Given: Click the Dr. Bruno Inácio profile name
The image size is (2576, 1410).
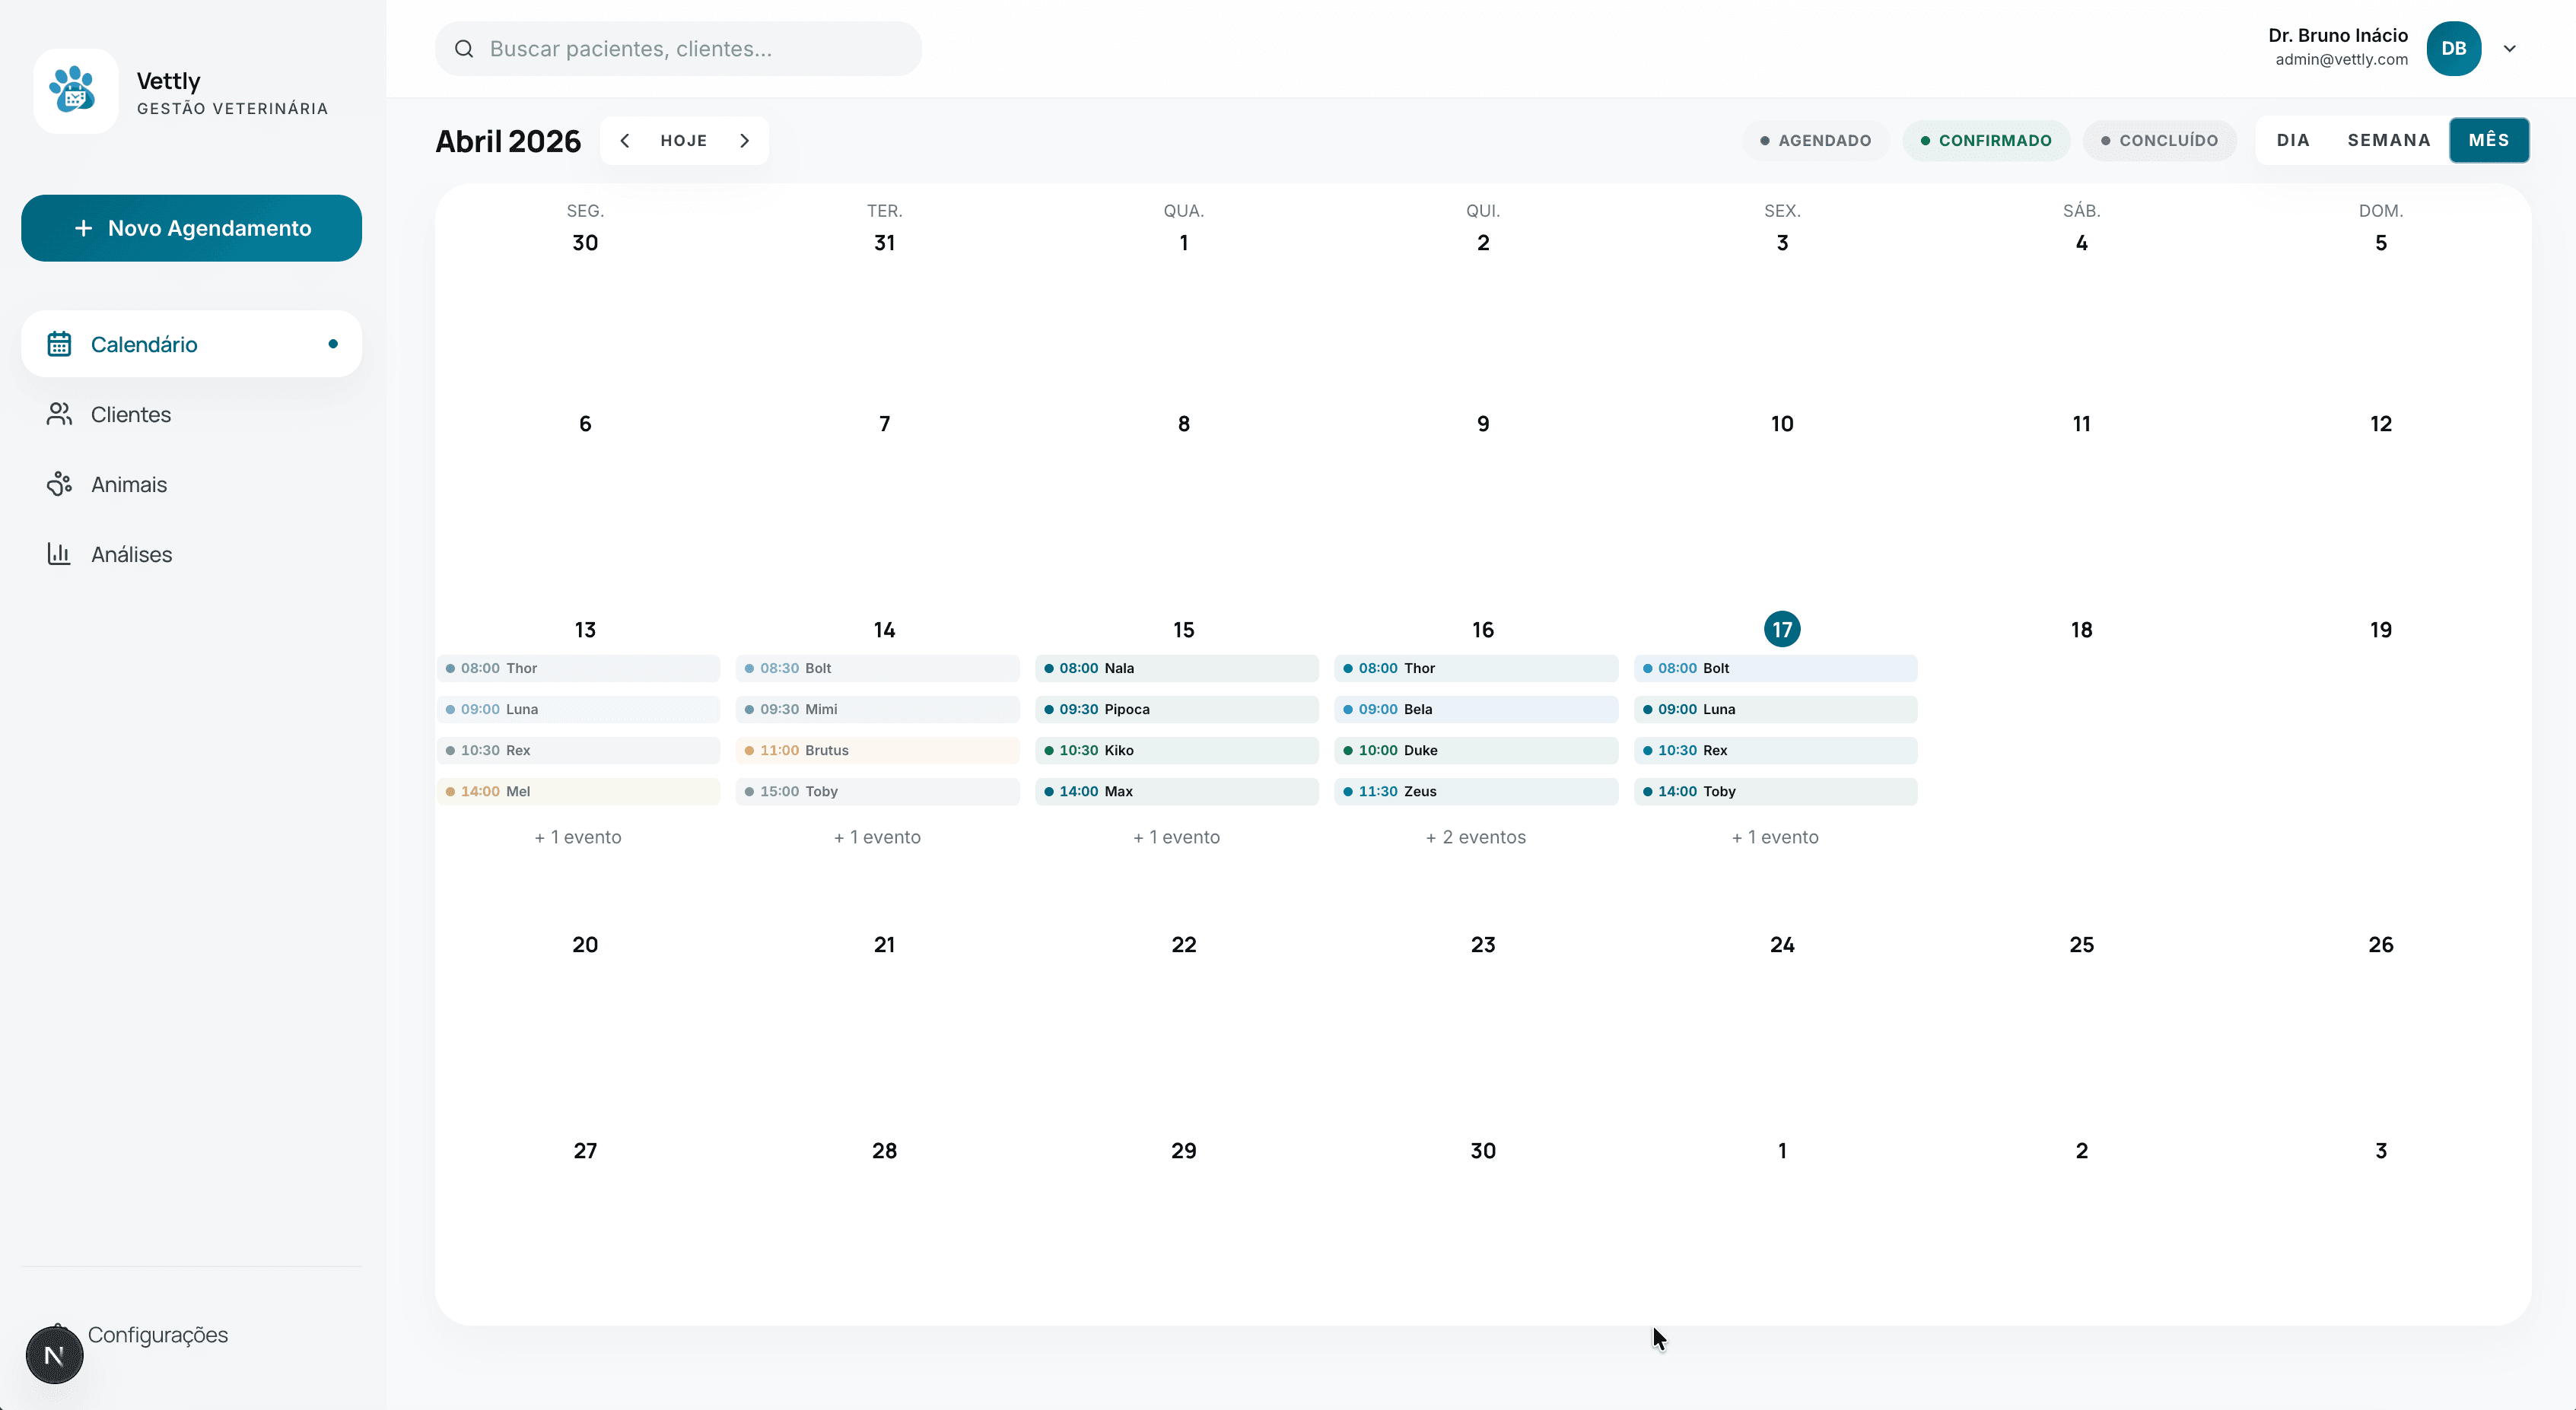Looking at the screenshot, I should click(2337, 35).
